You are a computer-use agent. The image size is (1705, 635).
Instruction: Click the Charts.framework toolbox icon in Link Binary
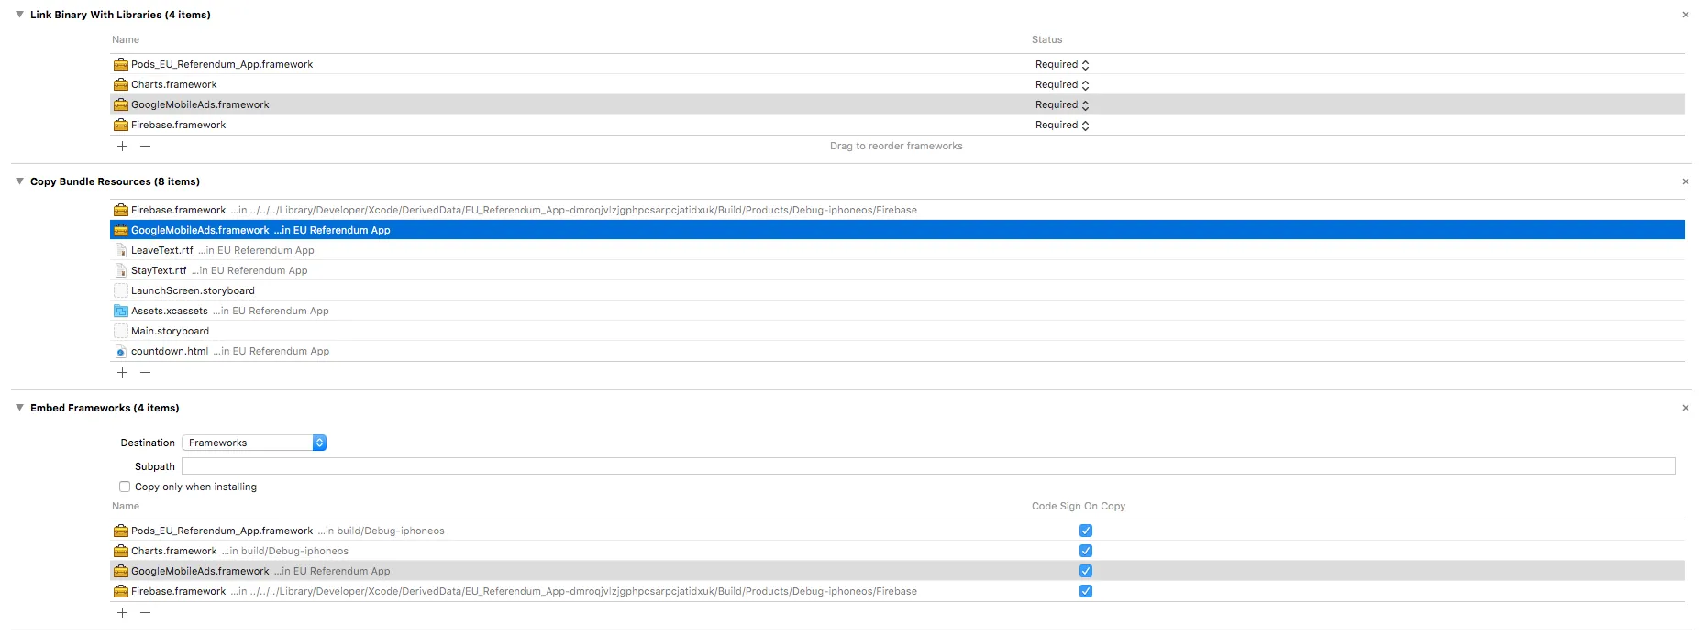[120, 84]
